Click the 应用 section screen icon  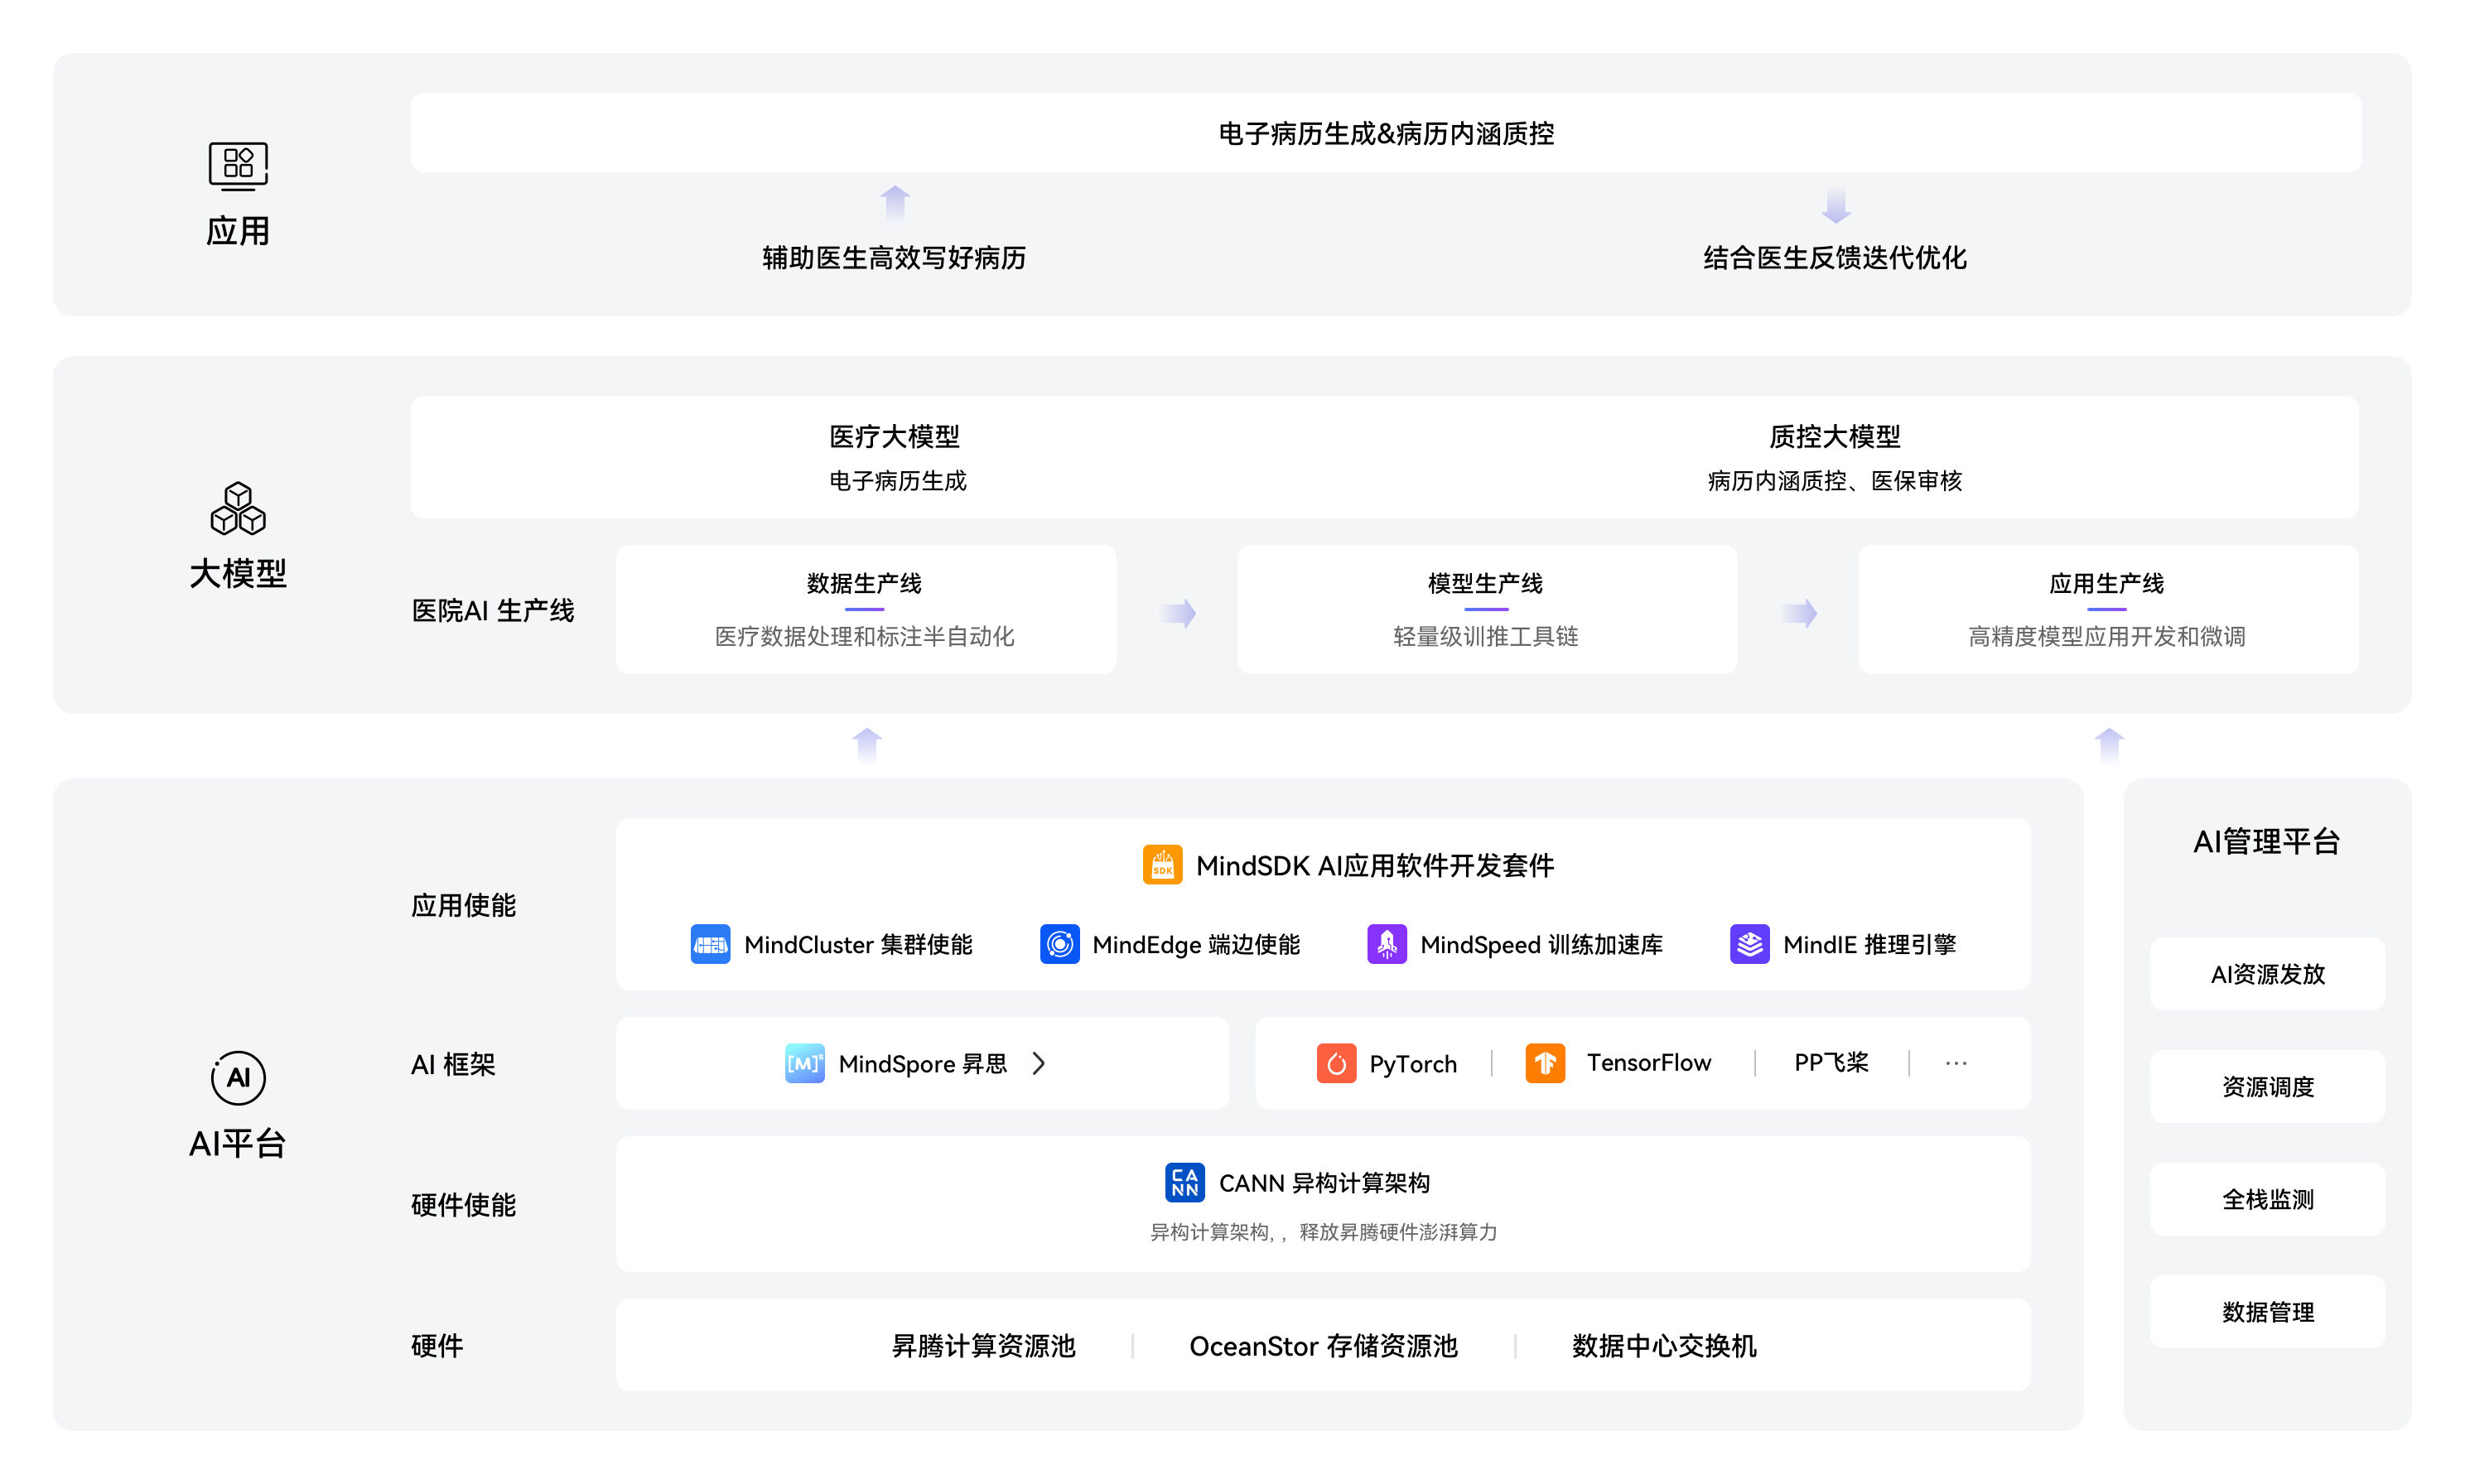pos(238,165)
